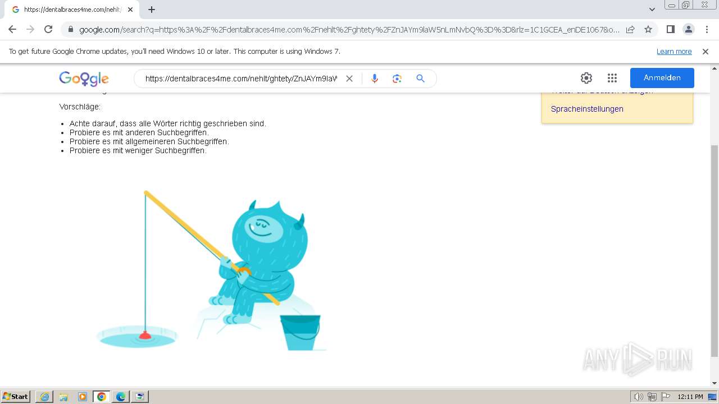Start voice search with the microphone
719x404 pixels.
(375, 79)
